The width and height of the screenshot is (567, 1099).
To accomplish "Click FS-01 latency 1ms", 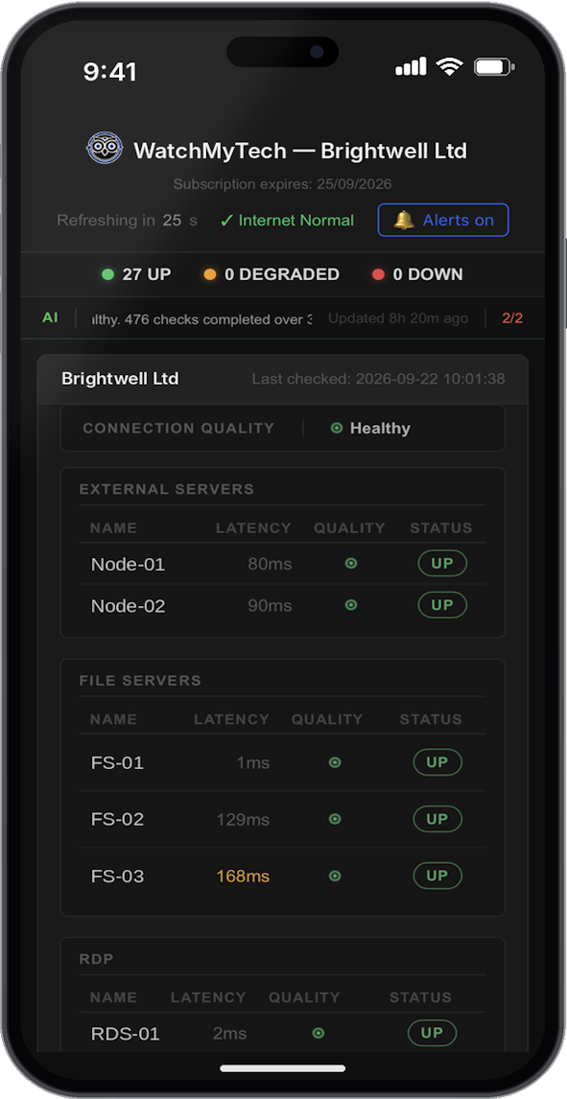I will point(253,762).
